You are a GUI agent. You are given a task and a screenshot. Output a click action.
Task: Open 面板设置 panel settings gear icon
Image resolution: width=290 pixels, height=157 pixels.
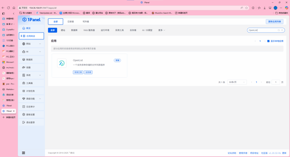point(24,115)
